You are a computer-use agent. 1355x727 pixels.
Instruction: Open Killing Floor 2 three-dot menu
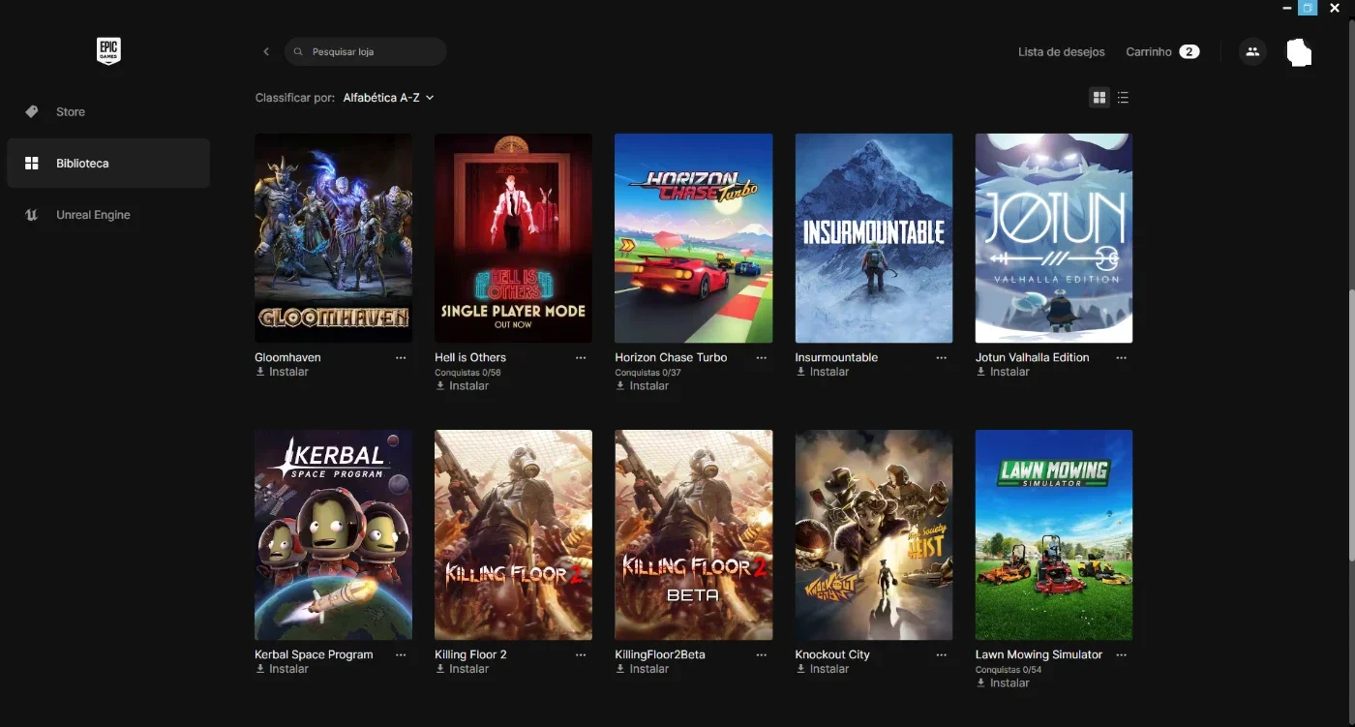[581, 655]
